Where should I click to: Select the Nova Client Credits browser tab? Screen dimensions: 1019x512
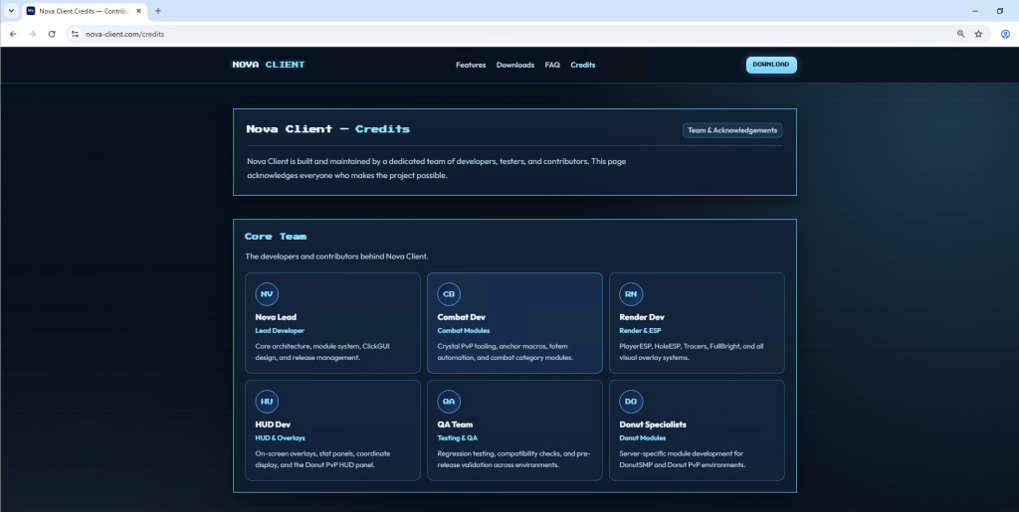point(84,11)
